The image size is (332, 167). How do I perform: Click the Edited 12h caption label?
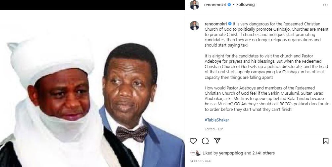click(x=214, y=129)
